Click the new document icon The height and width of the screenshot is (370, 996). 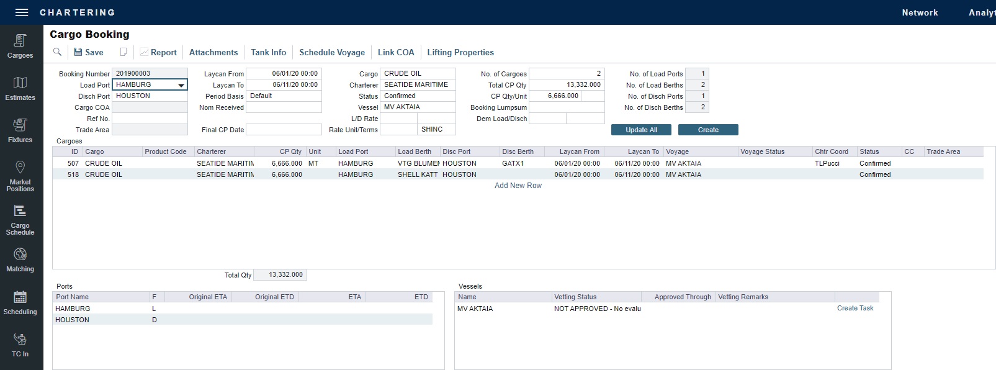point(123,52)
